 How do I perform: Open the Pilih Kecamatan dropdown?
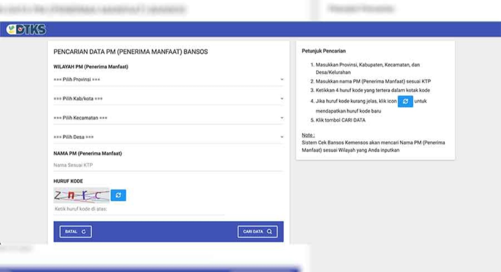pyautogui.click(x=168, y=117)
